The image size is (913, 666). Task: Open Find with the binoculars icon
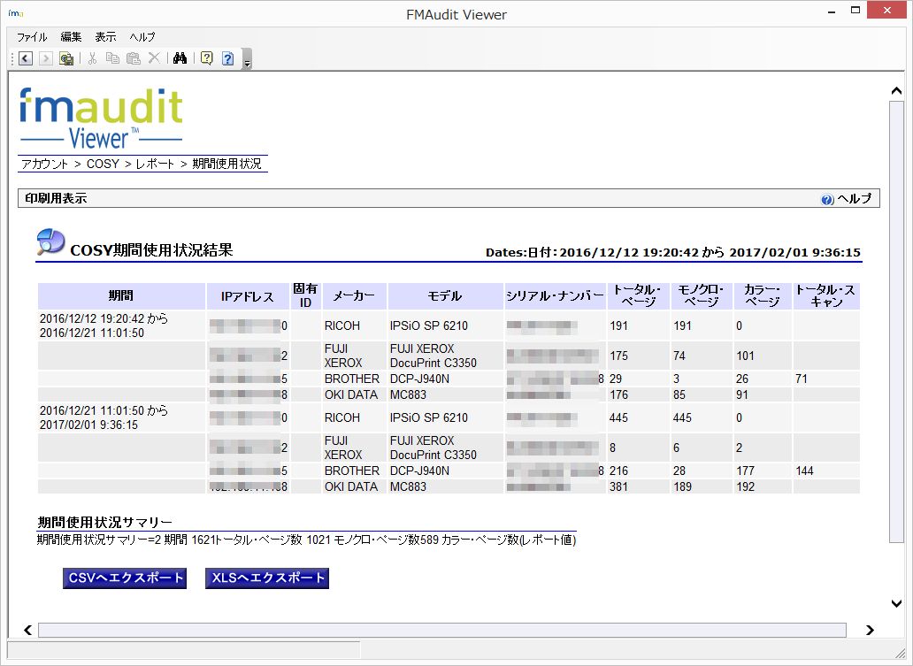tap(180, 58)
